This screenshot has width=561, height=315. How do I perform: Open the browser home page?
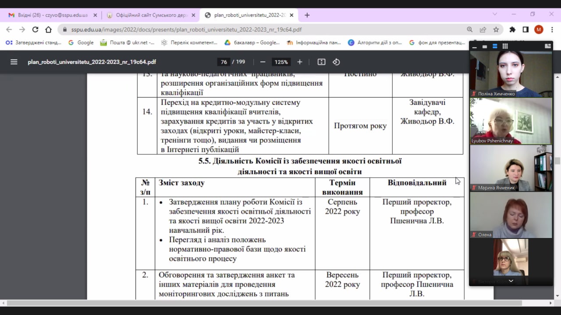pyautogui.click(x=48, y=29)
